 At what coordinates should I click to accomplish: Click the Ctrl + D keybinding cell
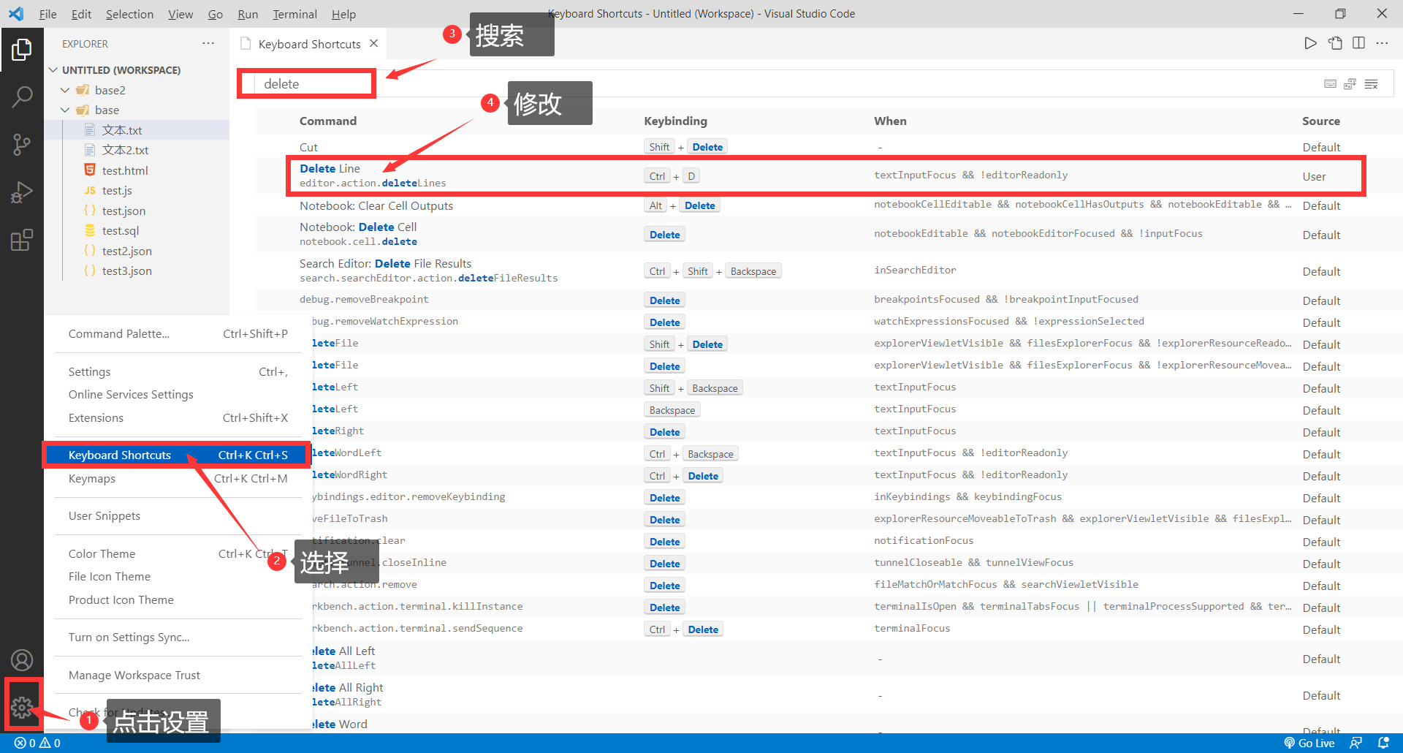point(672,176)
